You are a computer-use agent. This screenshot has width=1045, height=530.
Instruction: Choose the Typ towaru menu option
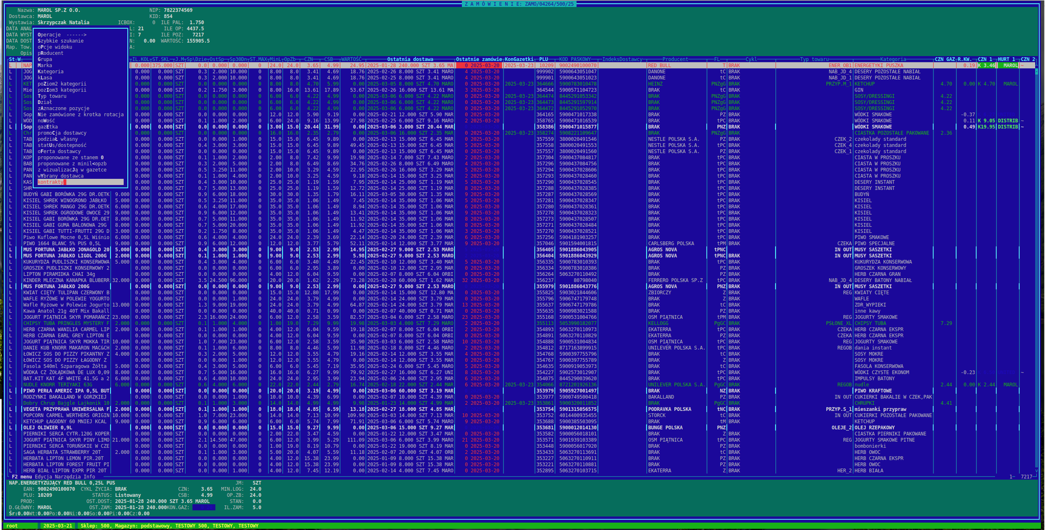click(52, 96)
